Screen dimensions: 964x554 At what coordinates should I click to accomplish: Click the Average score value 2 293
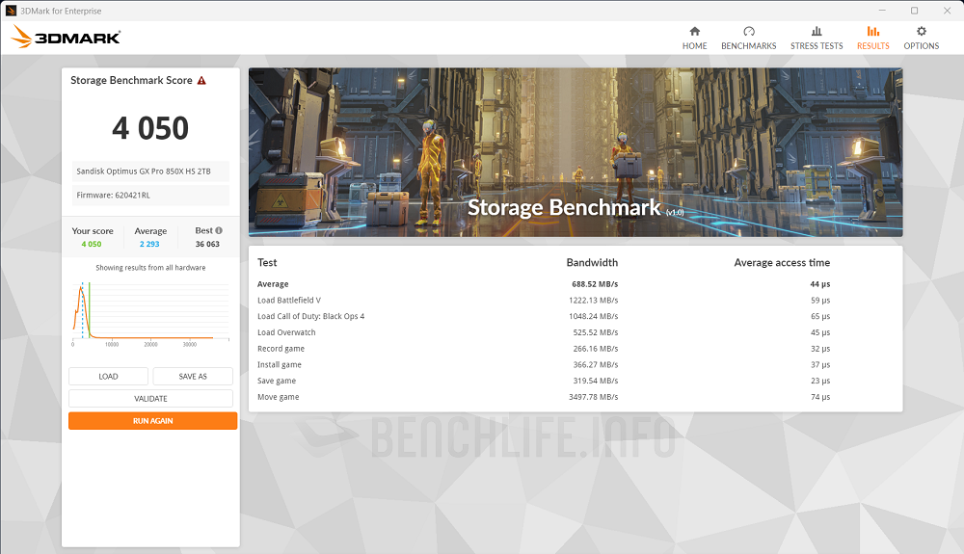coord(149,244)
